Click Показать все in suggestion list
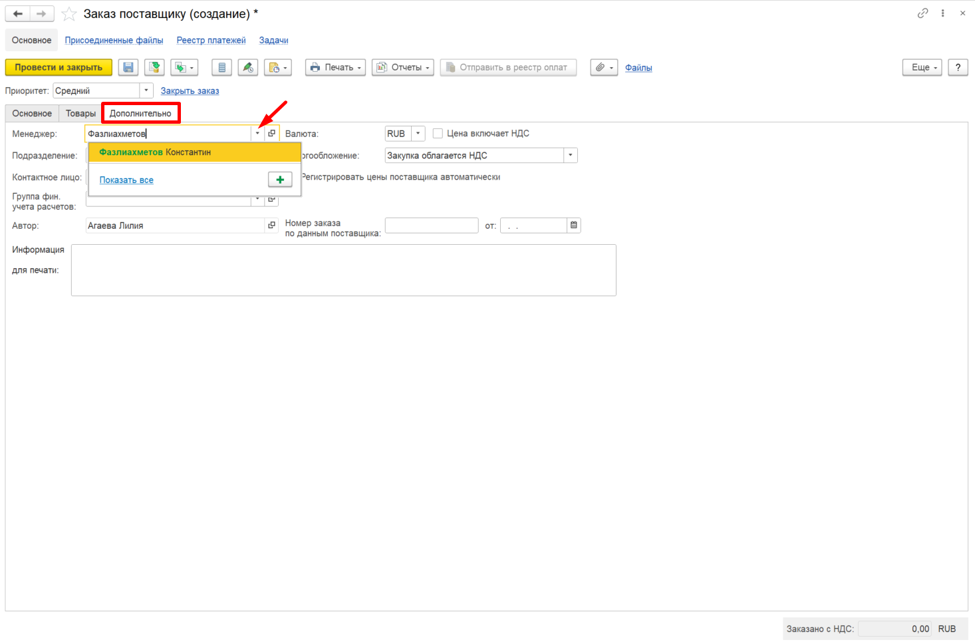The width and height of the screenshot is (975, 644). pos(126,180)
